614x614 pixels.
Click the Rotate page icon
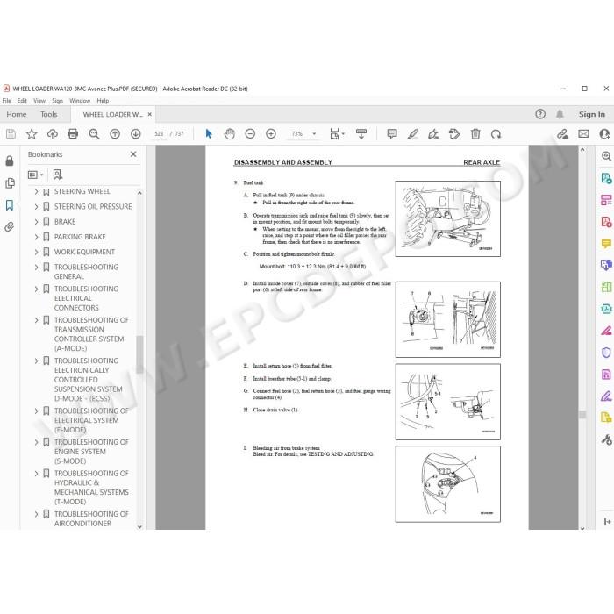tap(496, 134)
